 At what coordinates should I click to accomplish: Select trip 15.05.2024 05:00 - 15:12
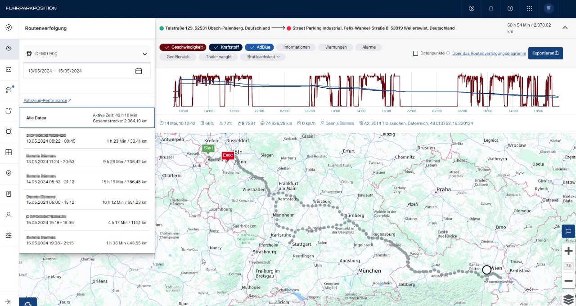87,199
